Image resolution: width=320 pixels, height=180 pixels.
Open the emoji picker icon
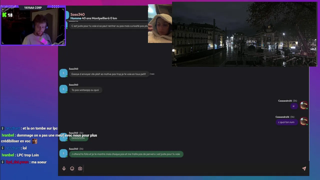pyautogui.click(x=72, y=168)
